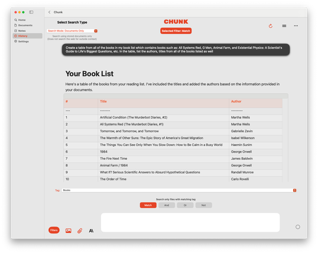Click the Select Search Type label

tap(72, 22)
